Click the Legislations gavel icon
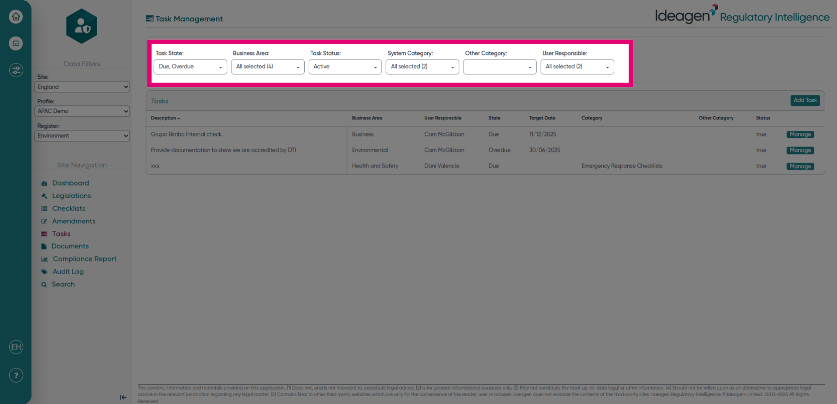The image size is (837, 404). click(x=44, y=196)
